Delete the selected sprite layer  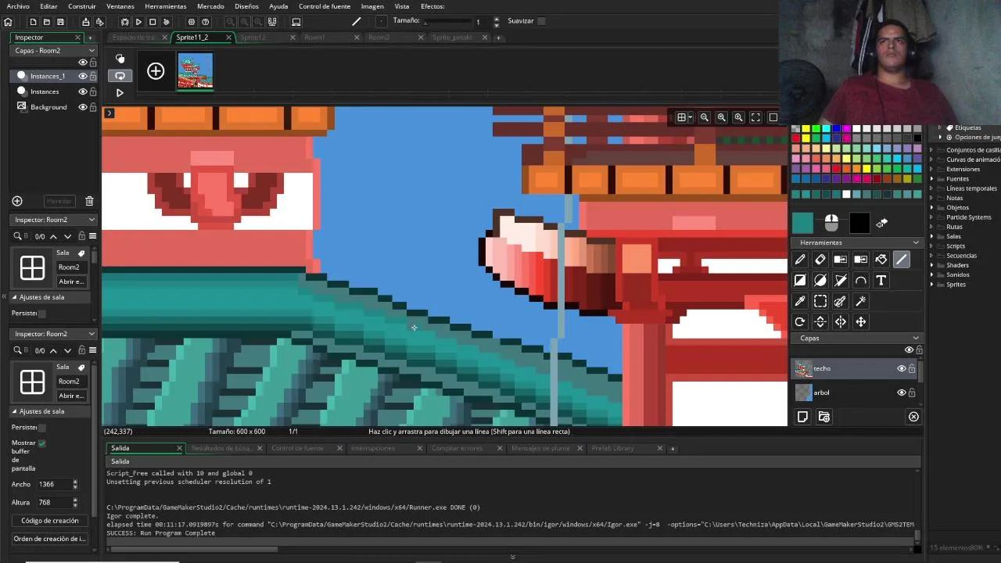point(913,417)
